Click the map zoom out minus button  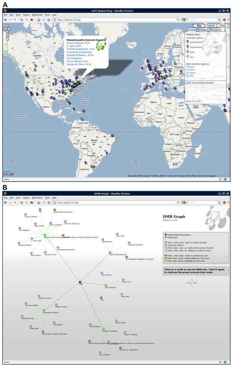(x=7, y=39)
